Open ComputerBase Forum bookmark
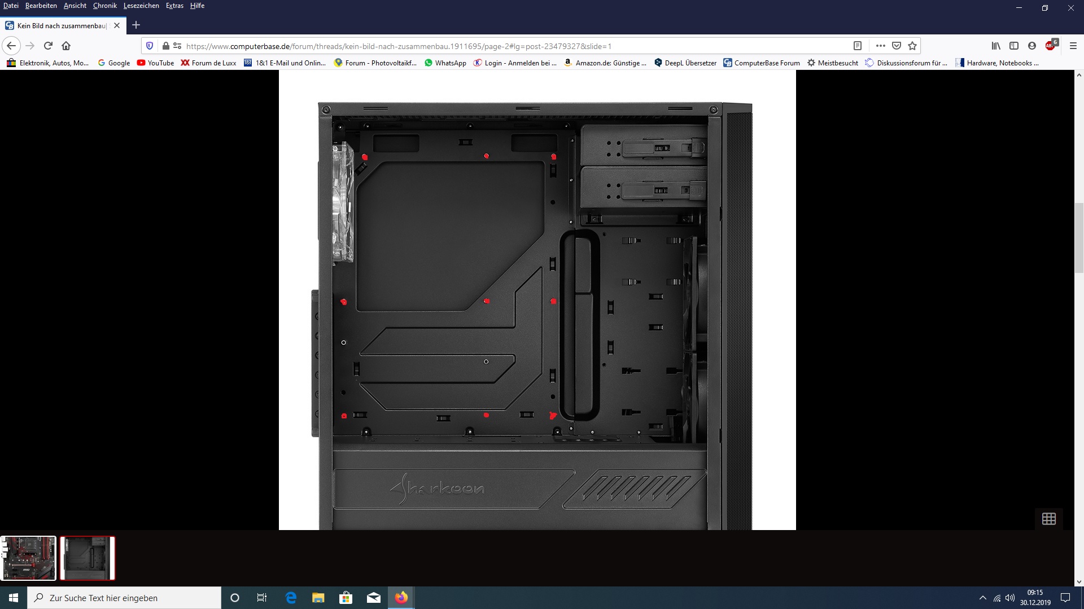The image size is (1084, 609). click(x=762, y=63)
